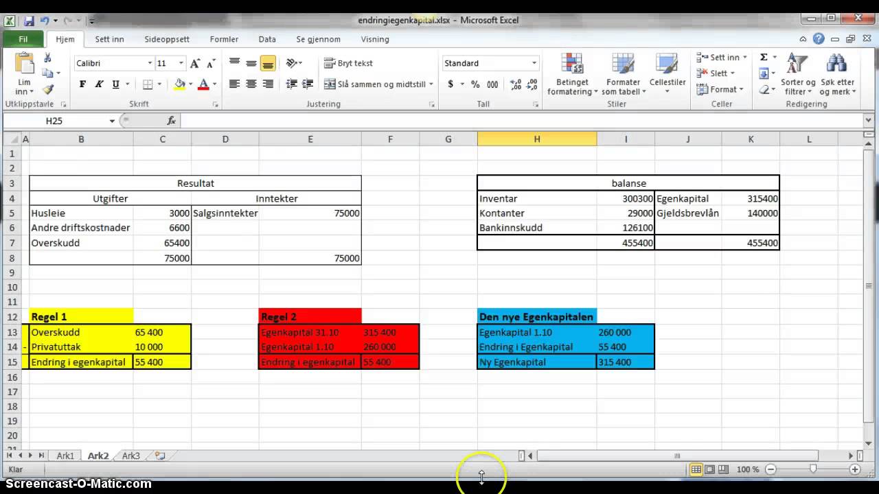Open the Format cells menu
The width and height of the screenshot is (879, 494).
720,89
